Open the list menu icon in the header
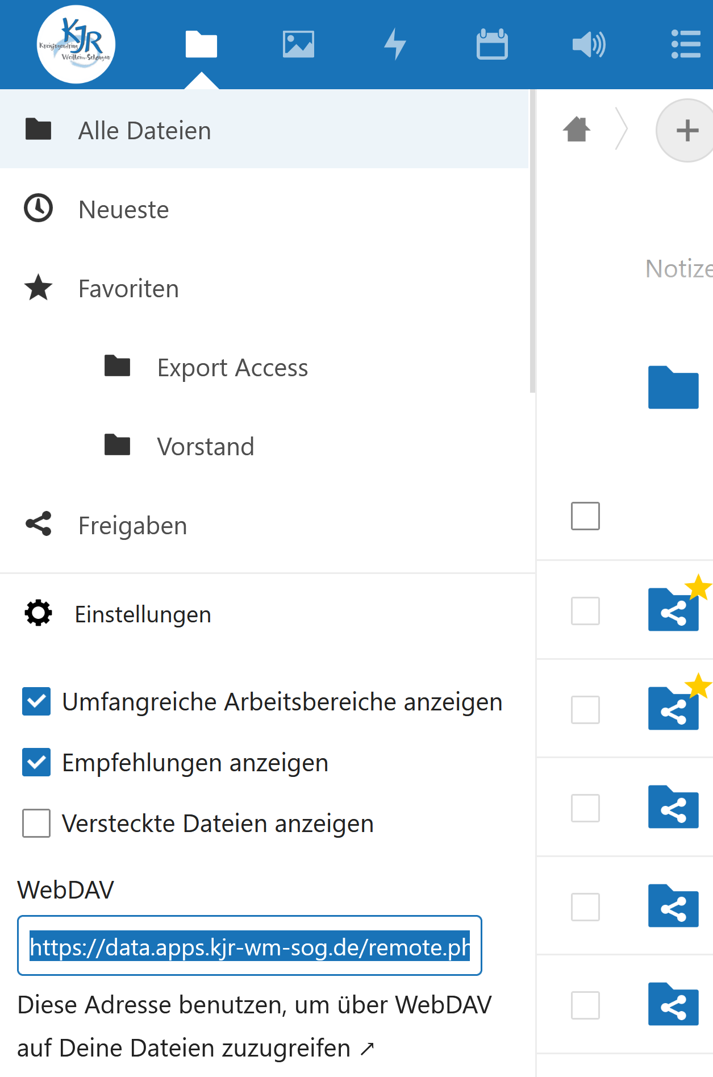 (685, 44)
